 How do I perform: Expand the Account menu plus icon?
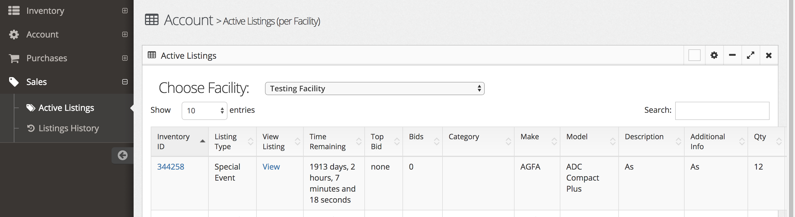click(125, 34)
